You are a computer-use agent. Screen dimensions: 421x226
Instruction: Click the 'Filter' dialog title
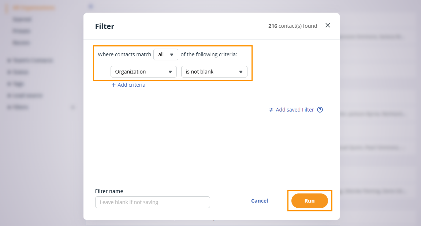coord(105,26)
